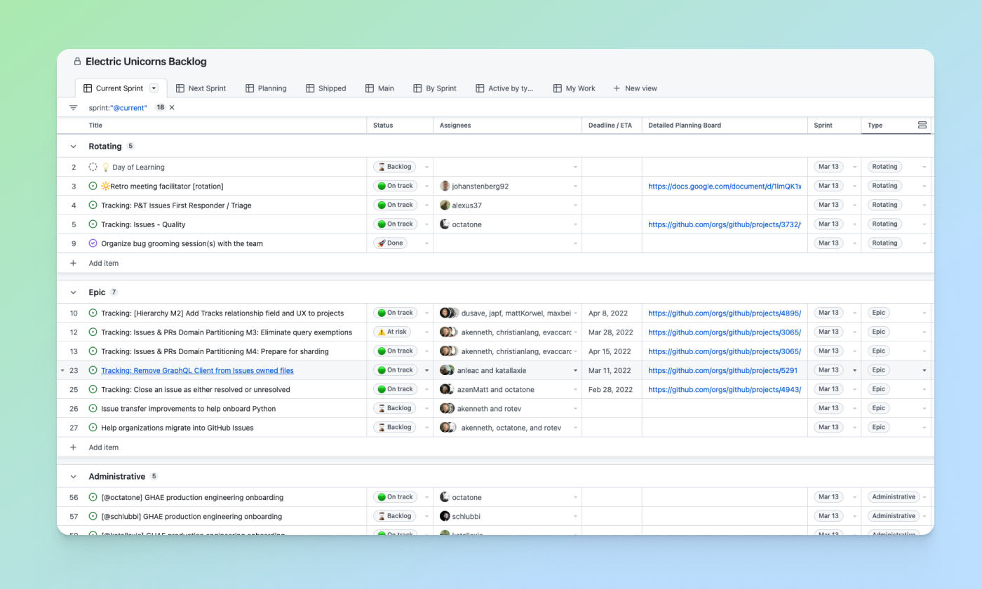Open the Type column layout options icon
The image size is (982, 589).
[922, 126]
